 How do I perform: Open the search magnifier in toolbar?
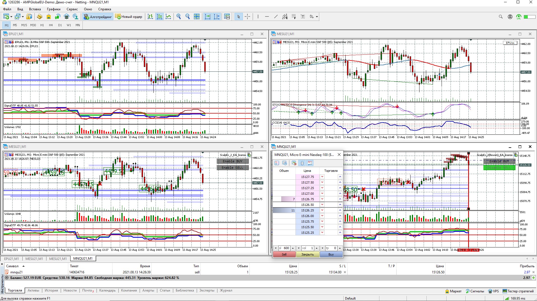point(501,17)
